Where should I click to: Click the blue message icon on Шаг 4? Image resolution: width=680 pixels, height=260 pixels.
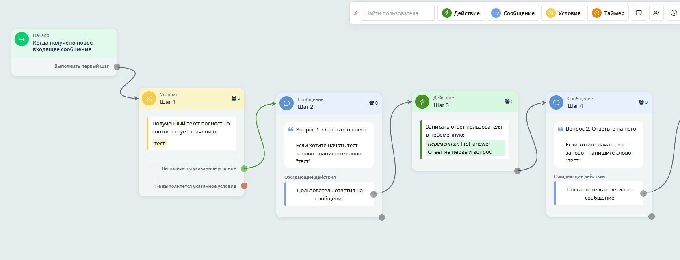556,102
